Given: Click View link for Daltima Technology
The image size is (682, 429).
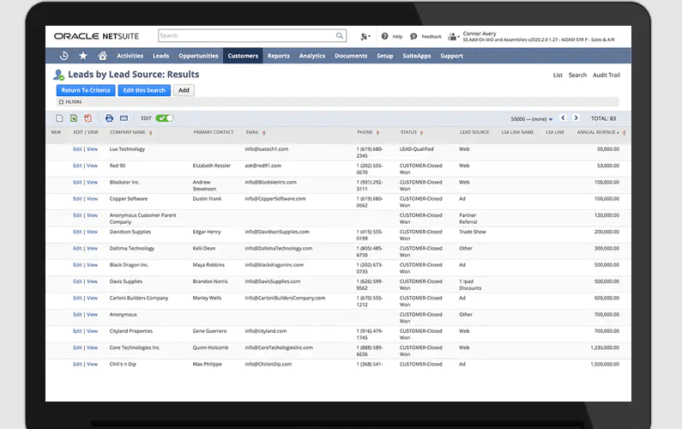Looking at the screenshot, I should tap(92, 248).
